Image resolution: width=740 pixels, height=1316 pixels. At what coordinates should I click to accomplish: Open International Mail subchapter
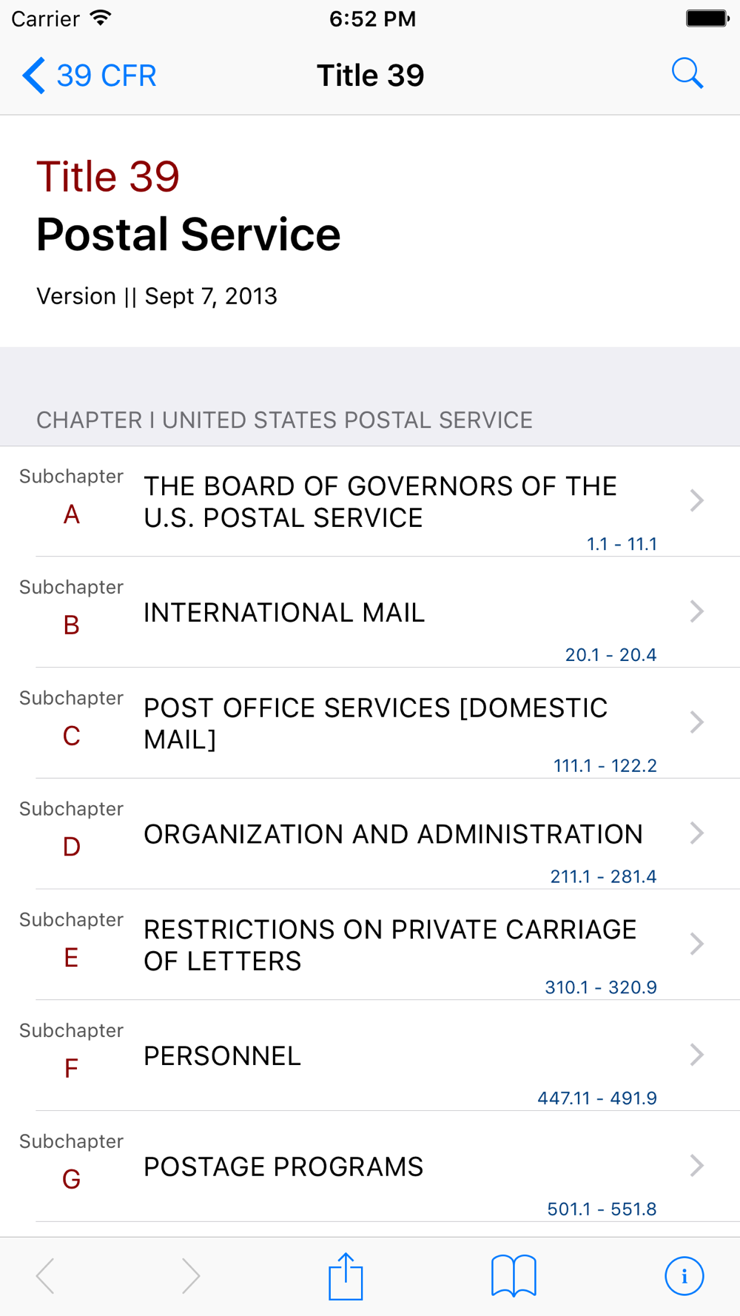(x=370, y=612)
